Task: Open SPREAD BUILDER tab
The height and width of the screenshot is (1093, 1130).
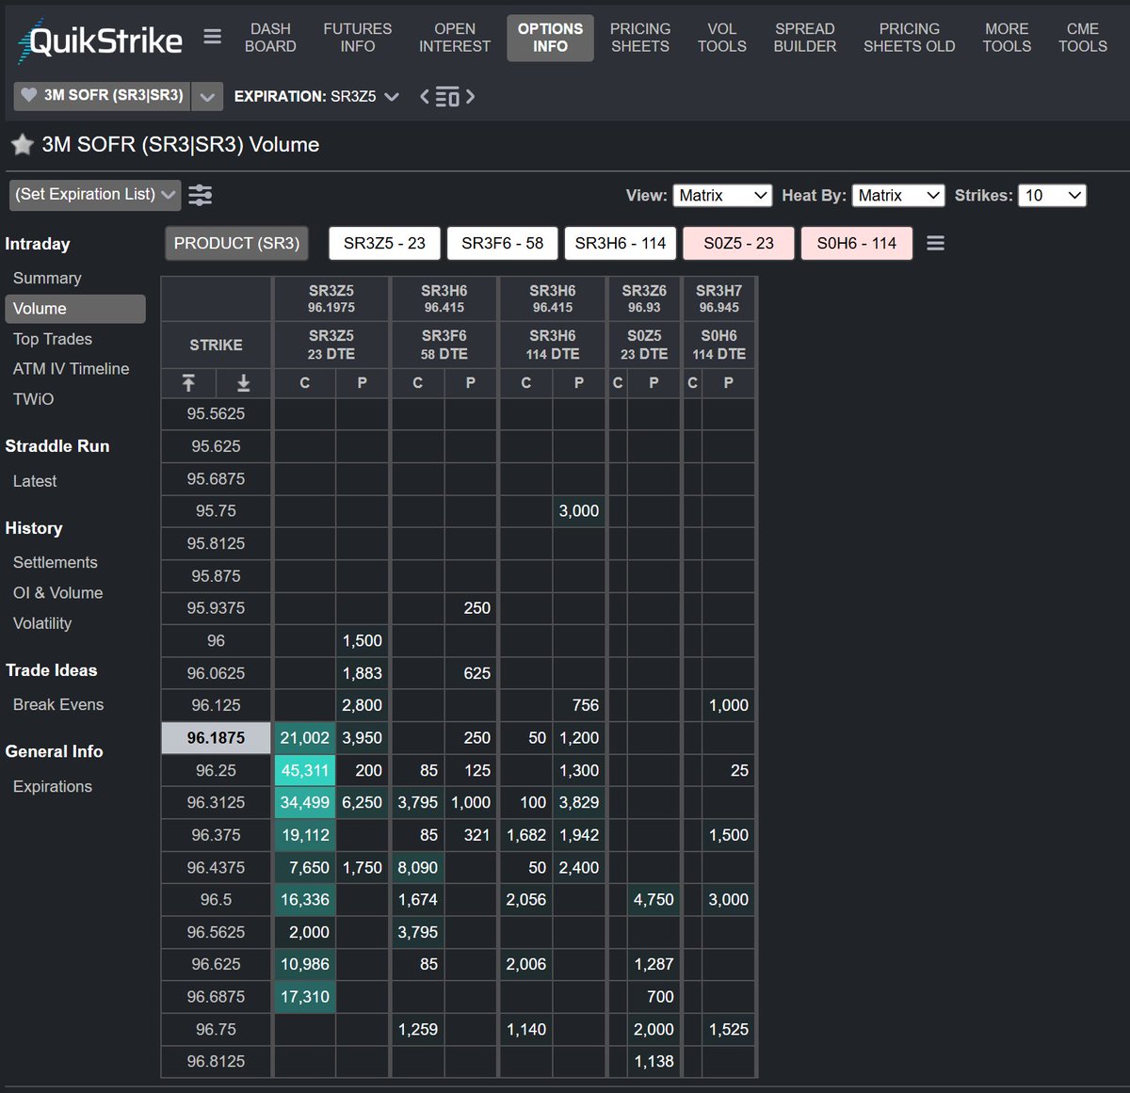Action: click(x=805, y=38)
